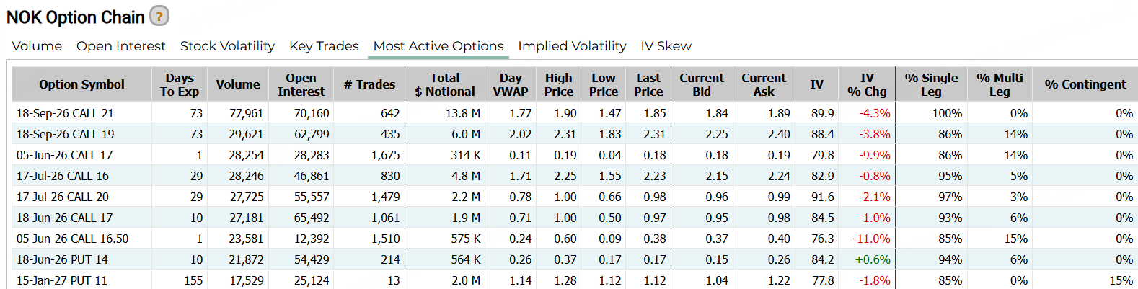Click the Current Ask column header
Image resolution: width=1138 pixels, height=289 pixels.
[764, 84]
